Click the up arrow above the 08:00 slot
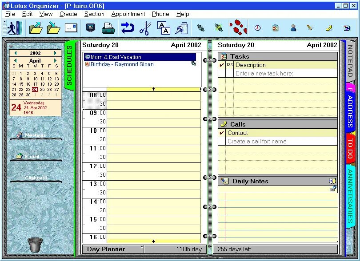Viewport: 360px width, 261px height. 154,89
